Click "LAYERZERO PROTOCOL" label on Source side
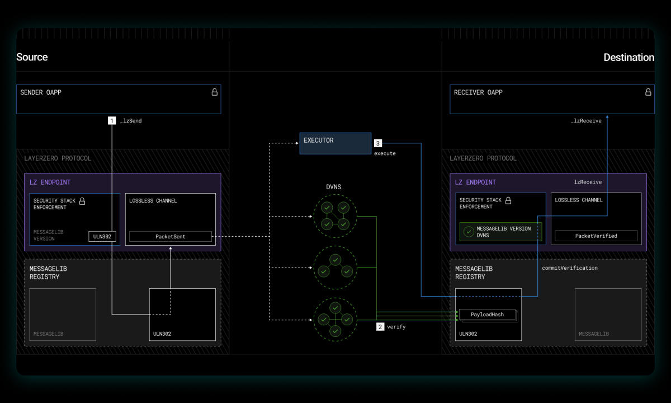 (x=58, y=158)
